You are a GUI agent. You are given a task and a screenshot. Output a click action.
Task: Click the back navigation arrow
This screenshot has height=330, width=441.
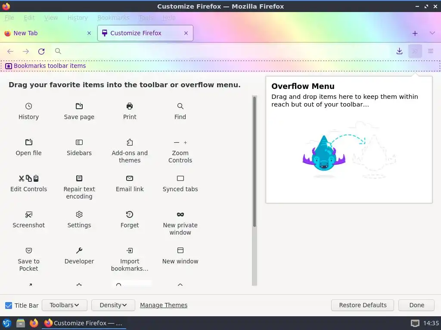[10, 51]
